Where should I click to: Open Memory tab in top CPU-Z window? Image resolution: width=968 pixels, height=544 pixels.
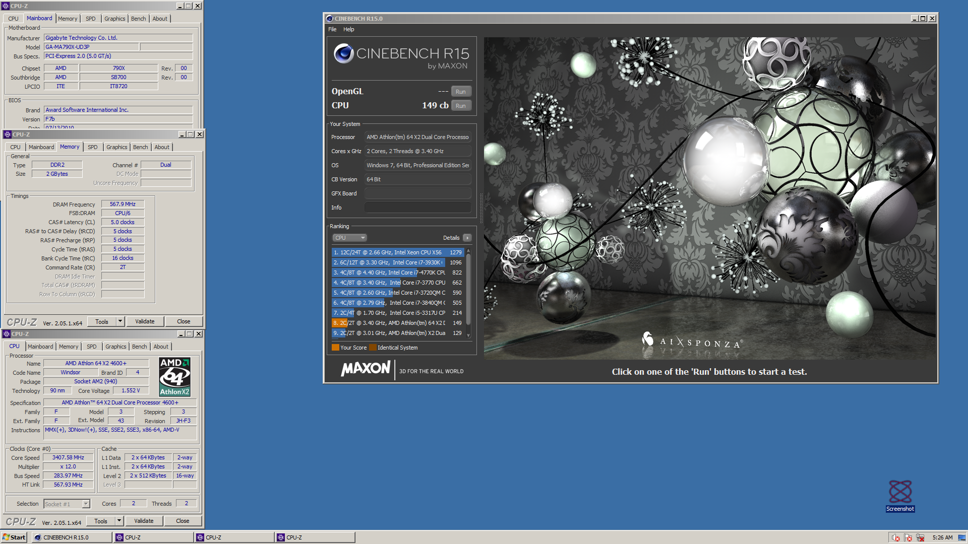click(68, 19)
